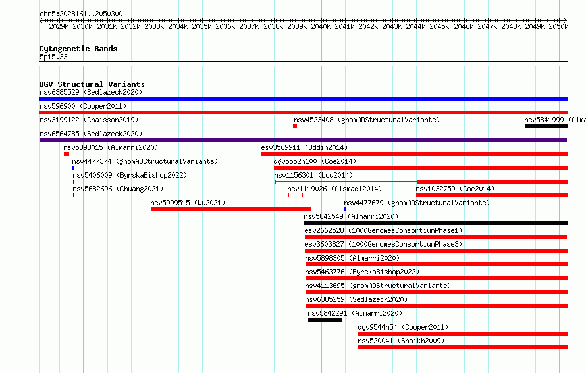Click the chr5:2028161..2050300 coordinate text
The width and height of the screenshot is (586, 373).
[x=81, y=14]
